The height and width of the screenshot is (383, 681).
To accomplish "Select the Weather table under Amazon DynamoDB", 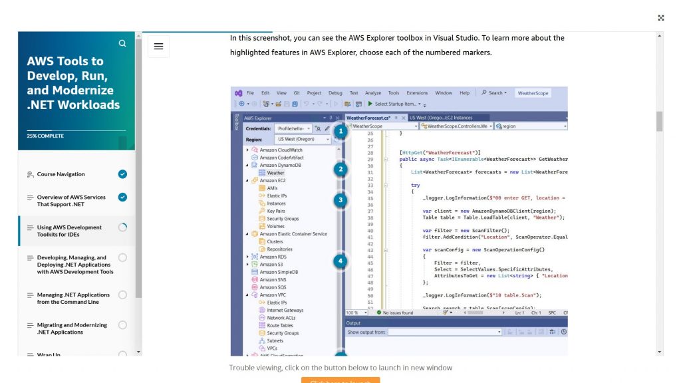I will [275, 172].
